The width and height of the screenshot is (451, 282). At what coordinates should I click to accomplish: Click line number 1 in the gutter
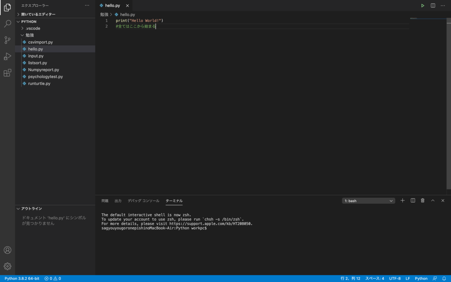point(106,20)
